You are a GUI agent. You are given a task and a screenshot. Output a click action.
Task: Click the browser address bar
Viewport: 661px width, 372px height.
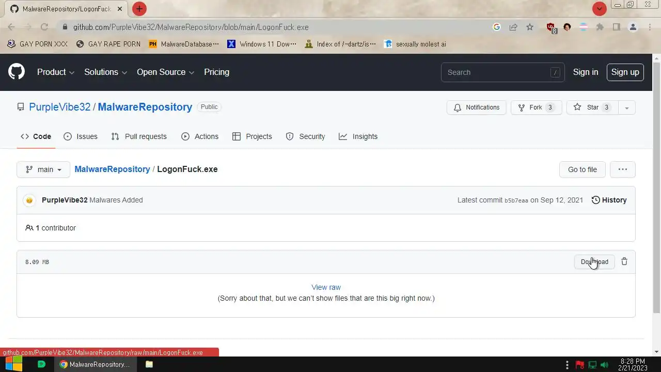pyautogui.click(x=279, y=27)
